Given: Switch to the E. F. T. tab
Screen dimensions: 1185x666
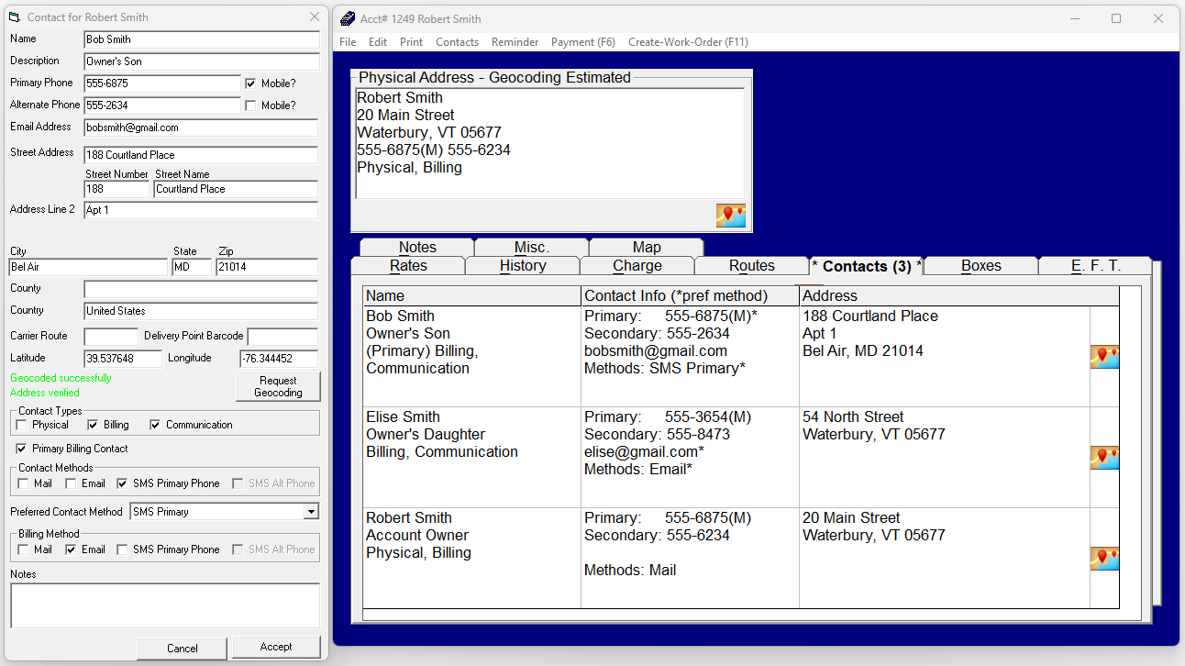Looking at the screenshot, I should click(1095, 266).
